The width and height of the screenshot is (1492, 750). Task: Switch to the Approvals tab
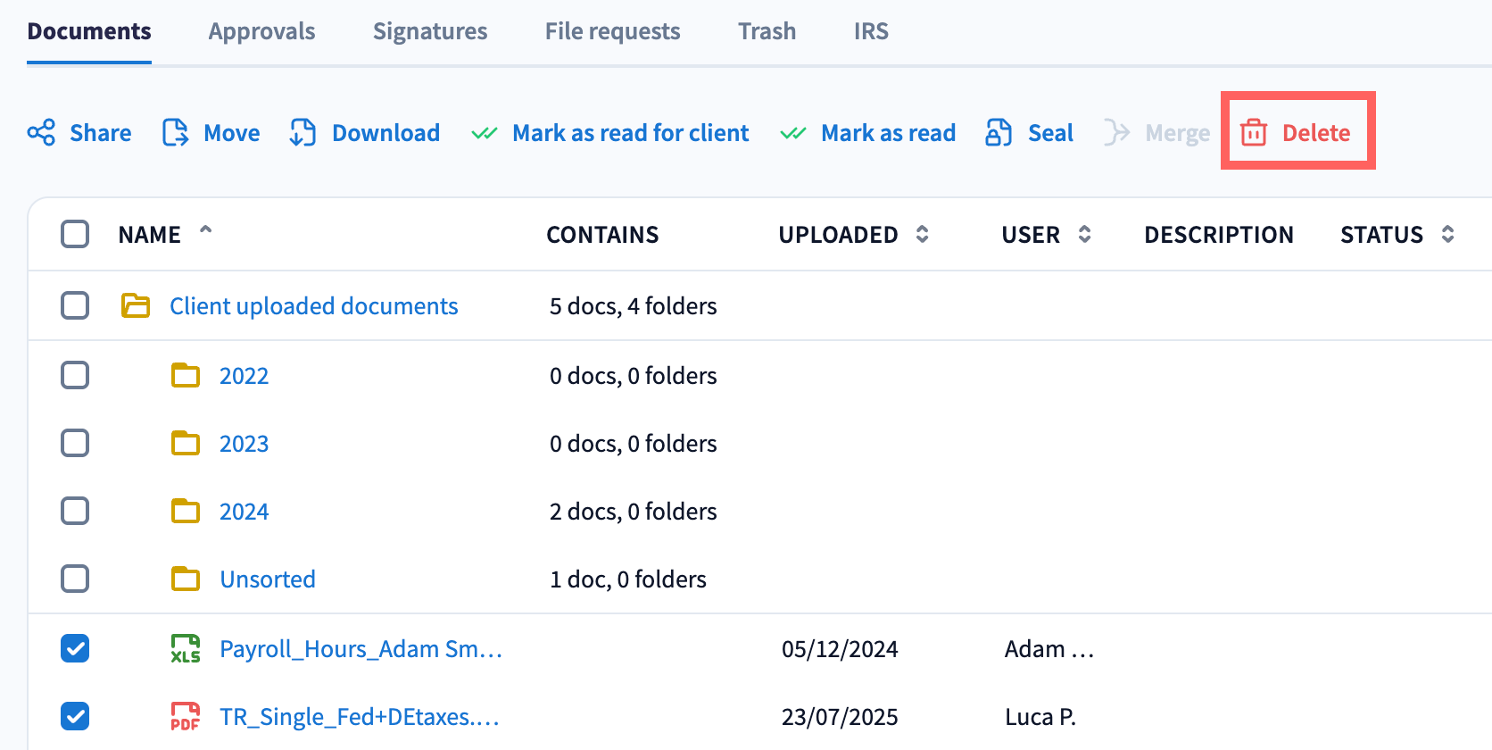coord(261,31)
